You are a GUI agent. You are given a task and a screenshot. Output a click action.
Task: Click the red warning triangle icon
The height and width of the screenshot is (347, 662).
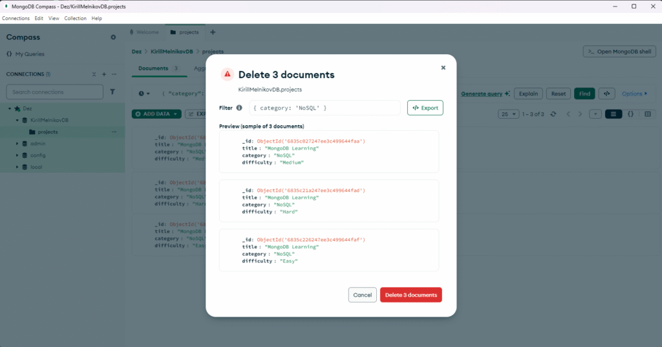coord(227,75)
